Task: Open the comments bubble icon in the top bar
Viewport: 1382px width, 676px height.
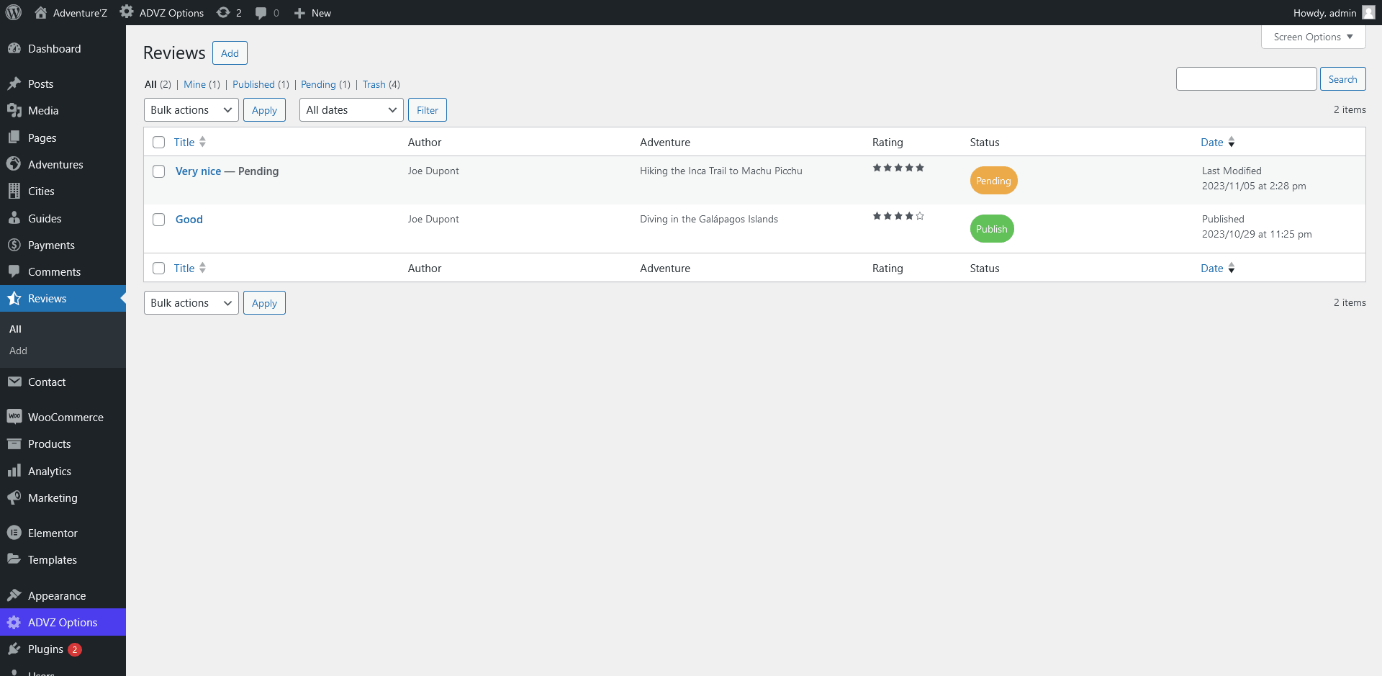Action: point(261,13)
